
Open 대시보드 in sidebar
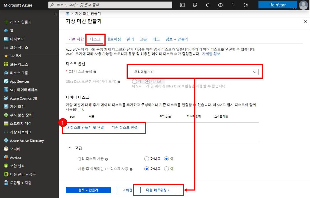14,39
